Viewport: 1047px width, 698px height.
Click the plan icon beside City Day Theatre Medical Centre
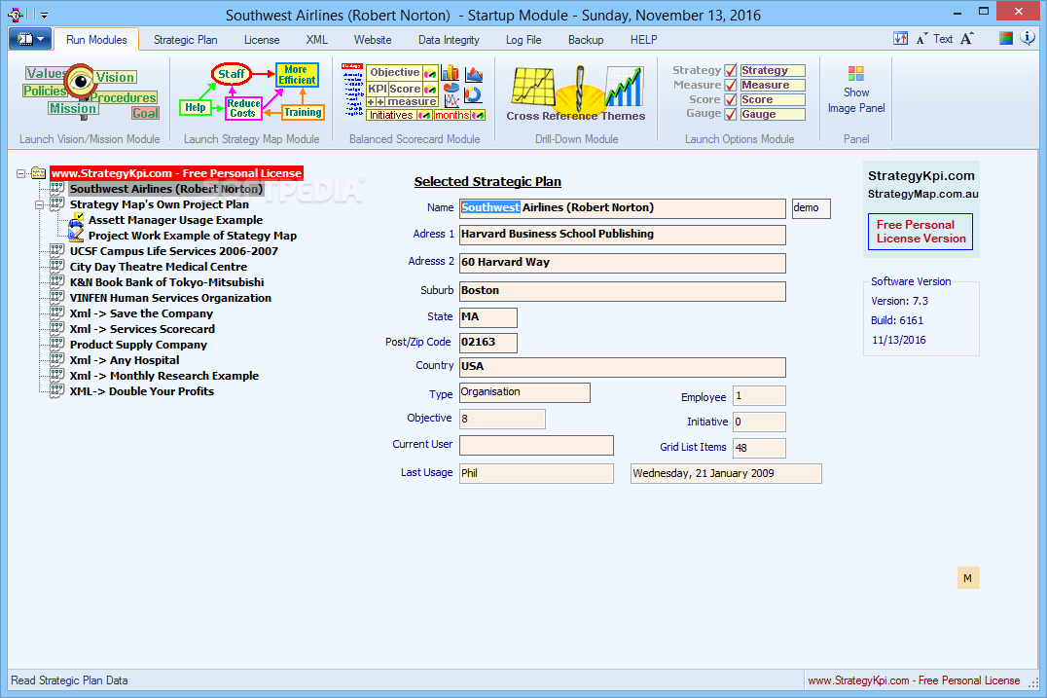(x=57, y=267)
